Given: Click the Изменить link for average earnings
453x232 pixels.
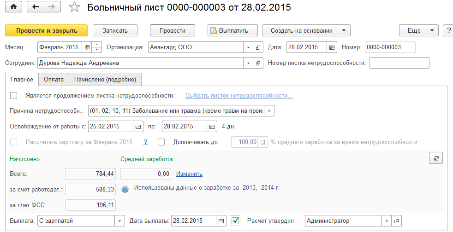Looking at the screenshot, I should (189, 174).
